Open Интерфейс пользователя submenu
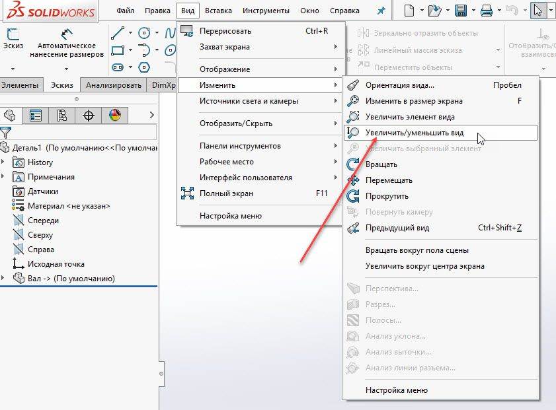The height and width of the screenshot is (410, 556). (x=260, y=178)
